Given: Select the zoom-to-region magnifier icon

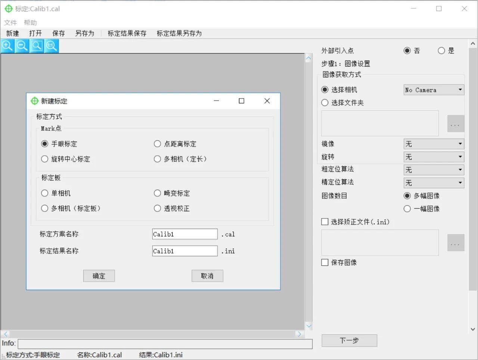Looking at the screenshot, I should [x=37, y=46].
